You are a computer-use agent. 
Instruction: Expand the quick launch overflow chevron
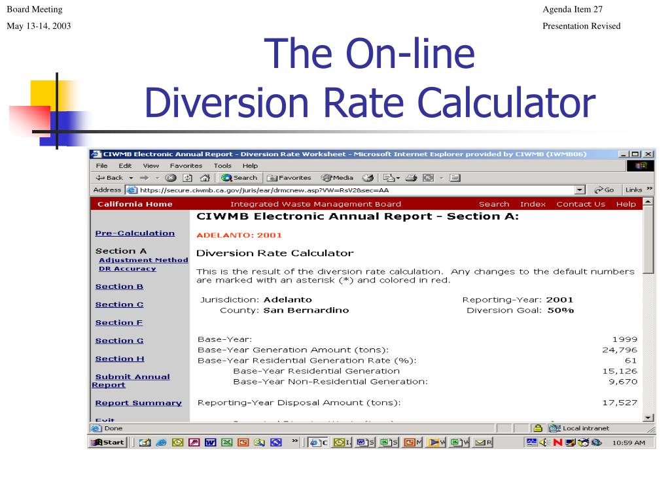click(x=295, y=441)
